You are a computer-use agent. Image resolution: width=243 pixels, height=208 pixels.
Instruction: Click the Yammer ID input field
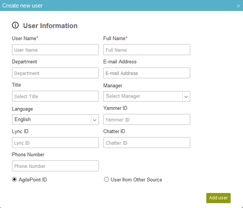coord(146,120)
